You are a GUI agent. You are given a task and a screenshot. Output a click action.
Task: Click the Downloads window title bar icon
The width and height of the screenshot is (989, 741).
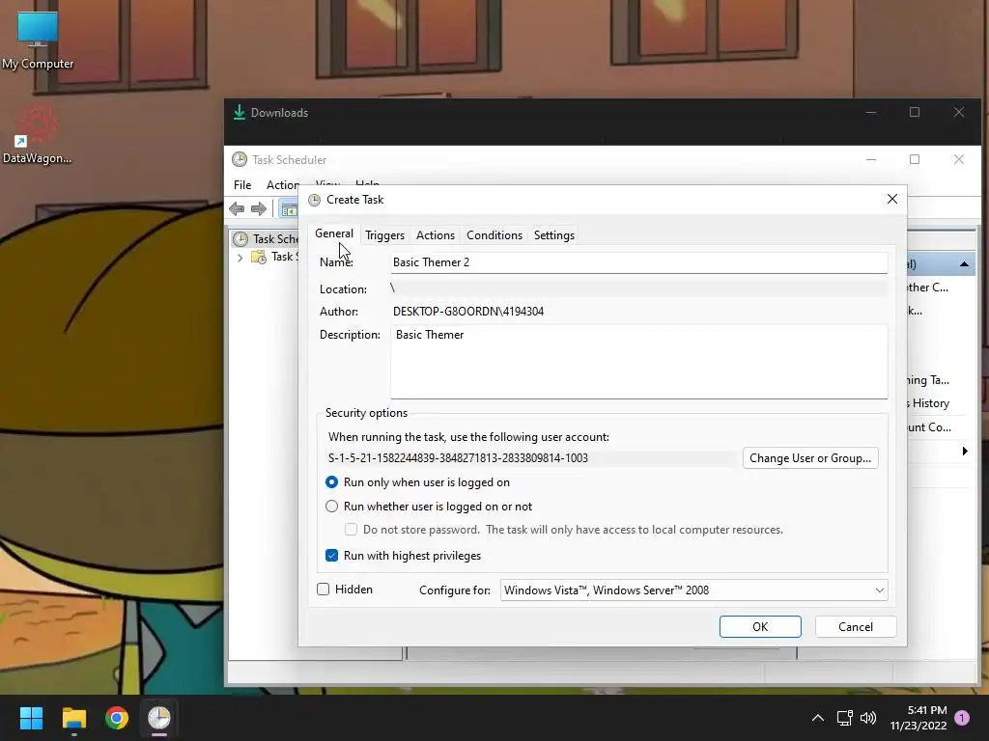(x=240, y=112)
